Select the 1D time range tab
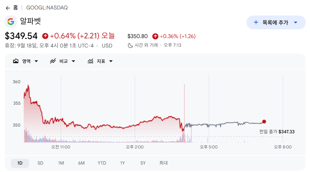The height and width of the screenshot is (172, 310). [x=20, y=163]
